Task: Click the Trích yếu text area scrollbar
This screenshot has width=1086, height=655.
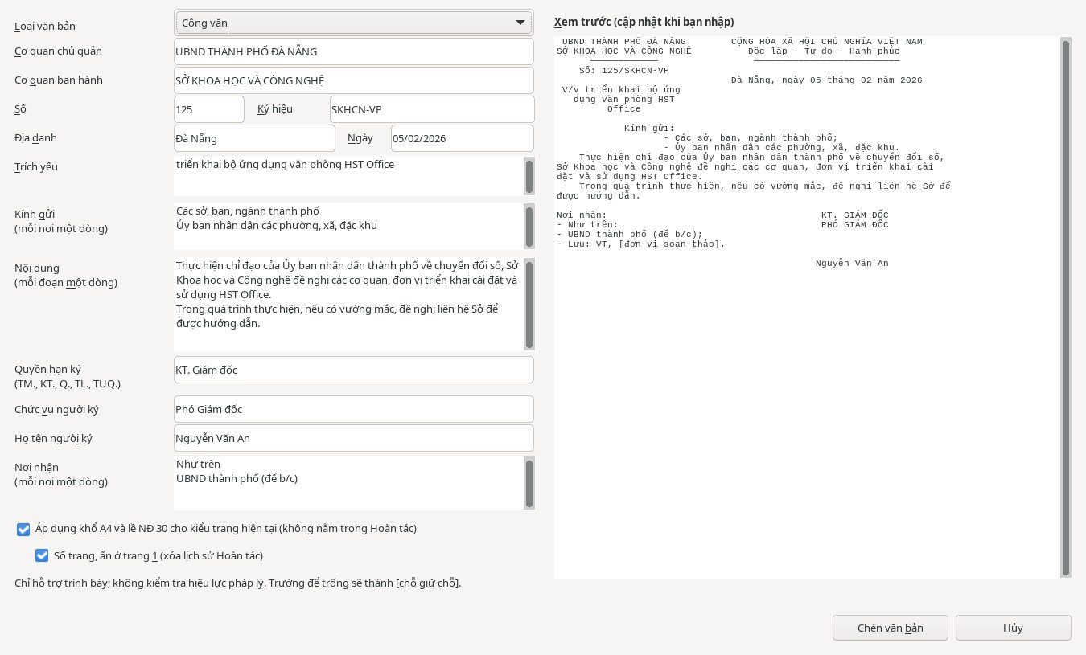Action: (x=529, y=177)
